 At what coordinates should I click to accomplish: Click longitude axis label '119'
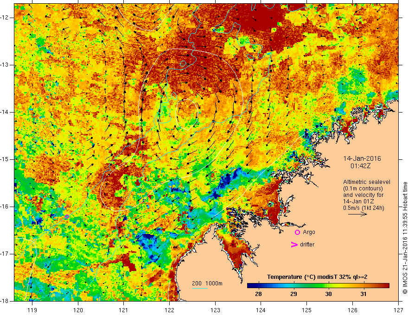coord(32,310)
